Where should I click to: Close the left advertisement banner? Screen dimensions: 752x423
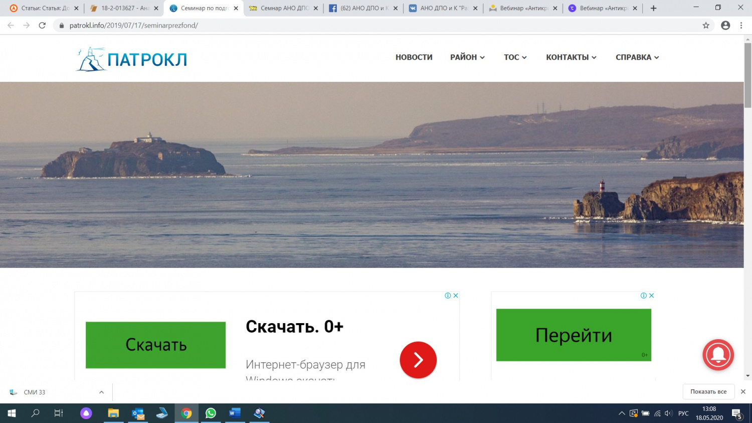tap(456, 296)
